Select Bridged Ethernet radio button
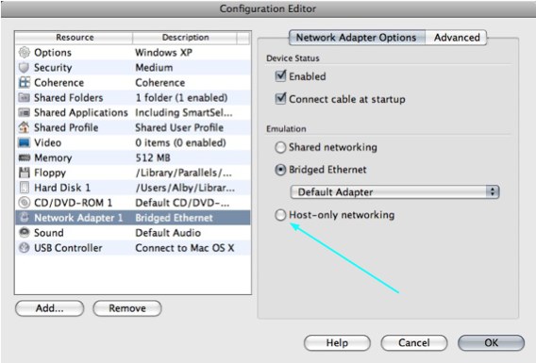 point(280,170)
